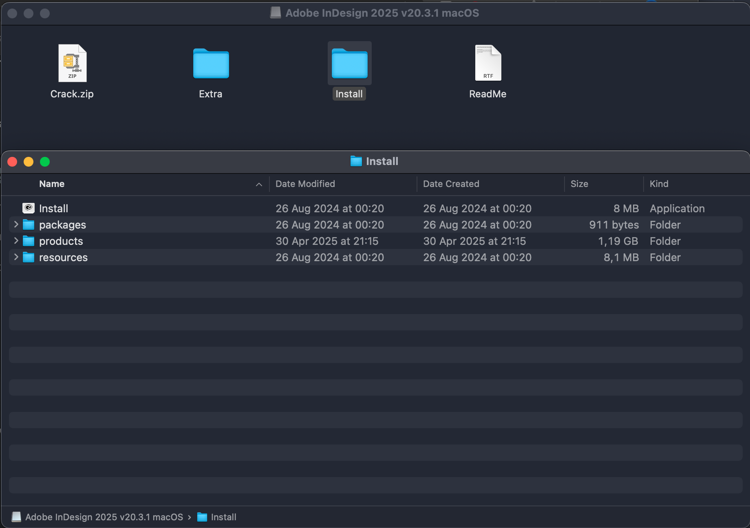The image size is (750, 528).
Task: Close the Install window
Action: tap(12, 162)
